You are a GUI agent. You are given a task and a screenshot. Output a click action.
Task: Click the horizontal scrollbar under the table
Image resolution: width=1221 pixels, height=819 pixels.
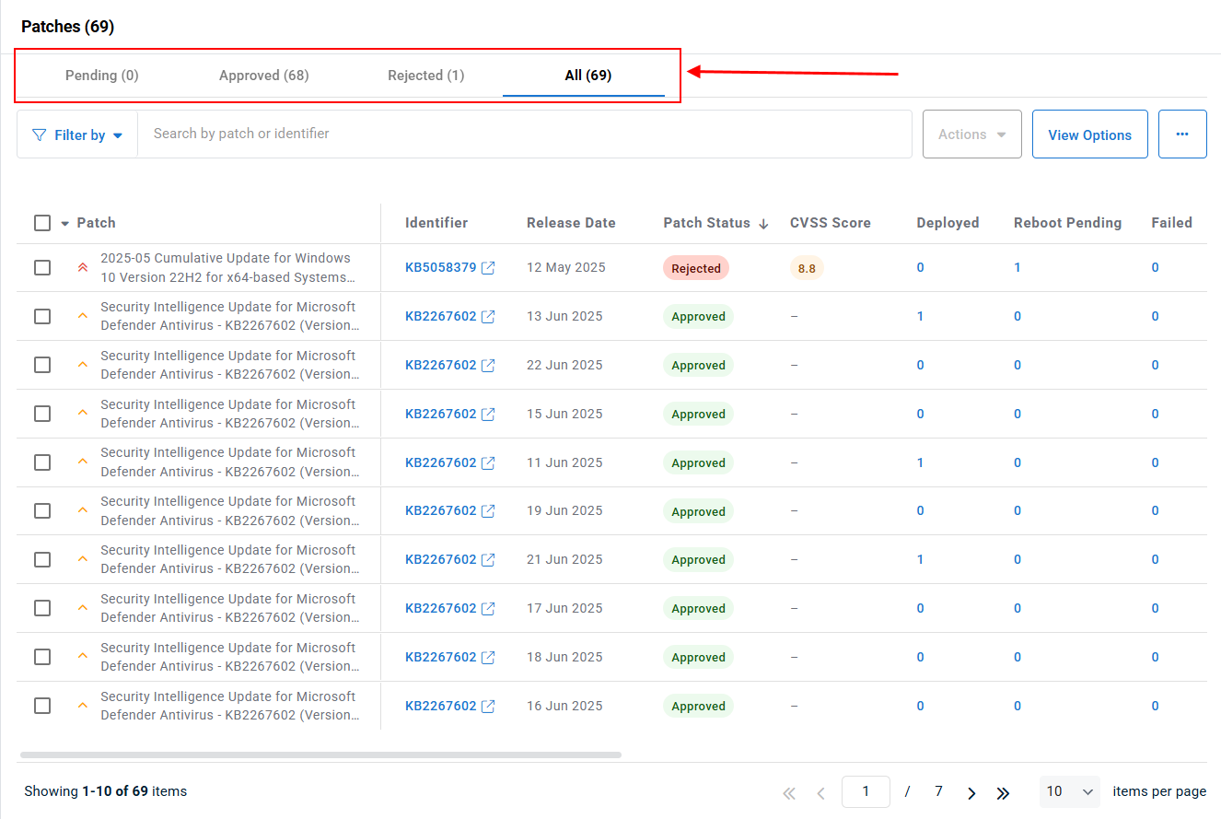coord(320,755)
